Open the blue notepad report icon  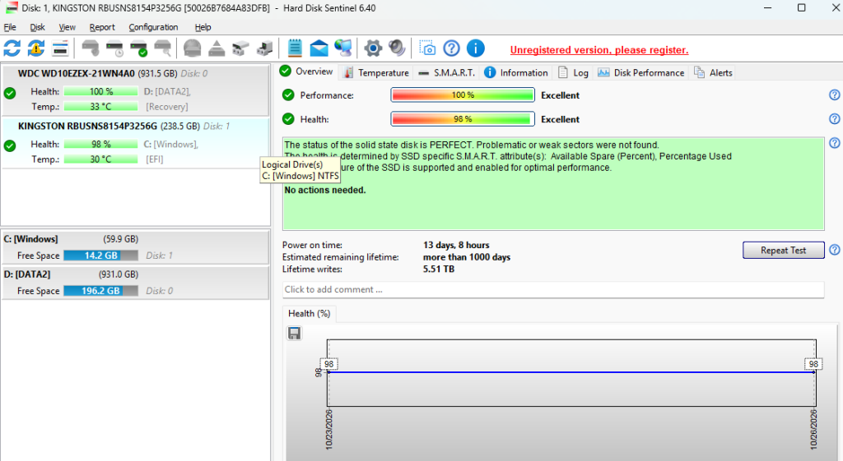point(295,48)
